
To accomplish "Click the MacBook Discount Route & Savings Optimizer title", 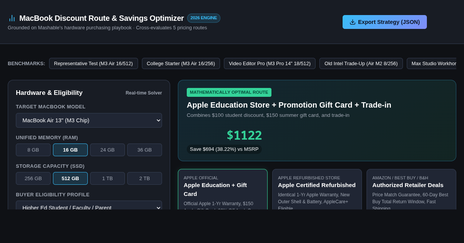I will [x=102, y=18].
